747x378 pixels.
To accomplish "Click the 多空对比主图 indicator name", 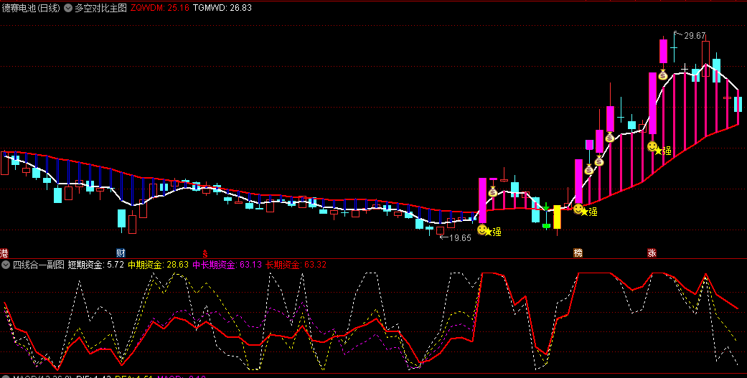I will click(x=100, y=8).
